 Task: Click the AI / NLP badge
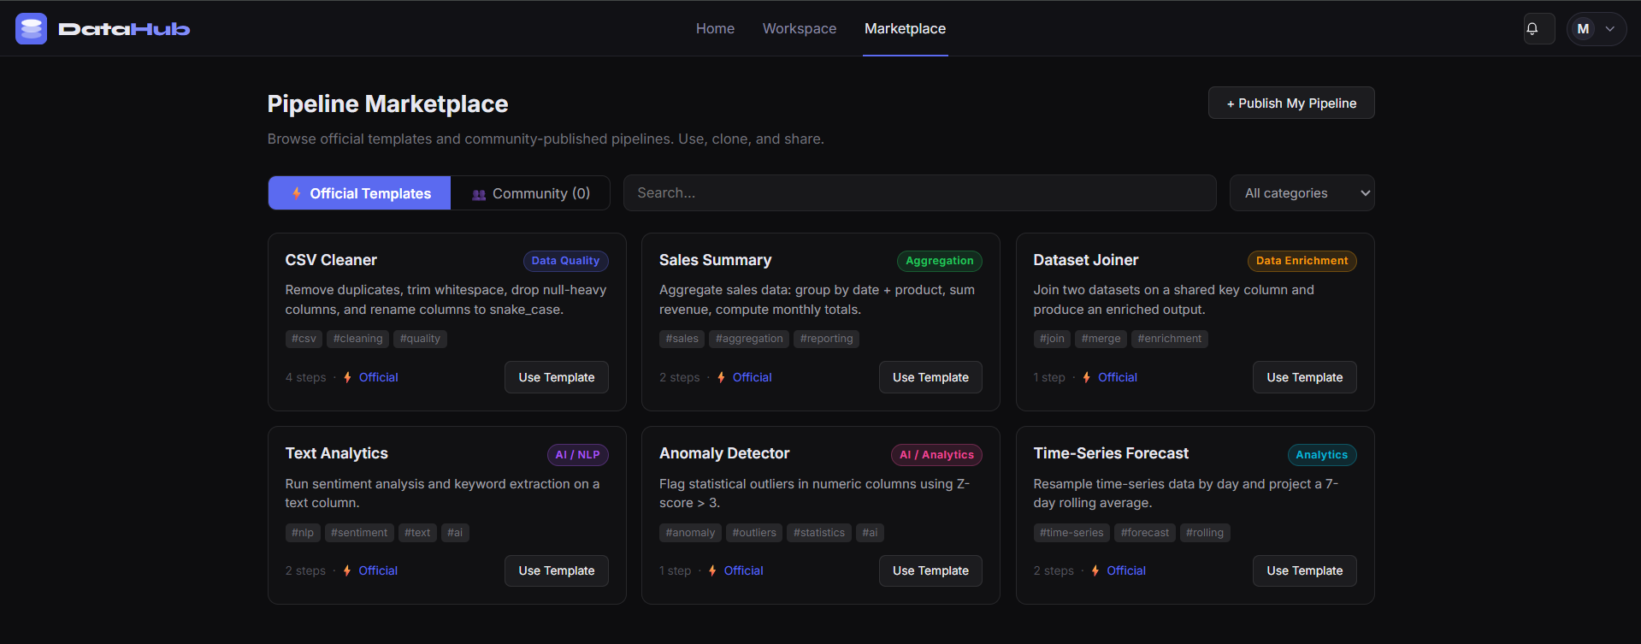pos(577,455)
